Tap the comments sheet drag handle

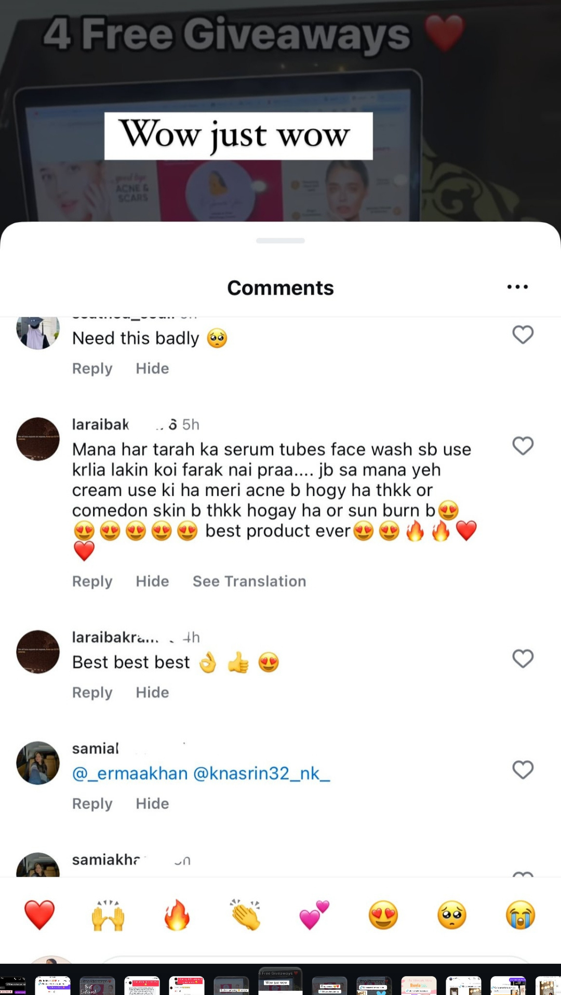click(280, 241)
